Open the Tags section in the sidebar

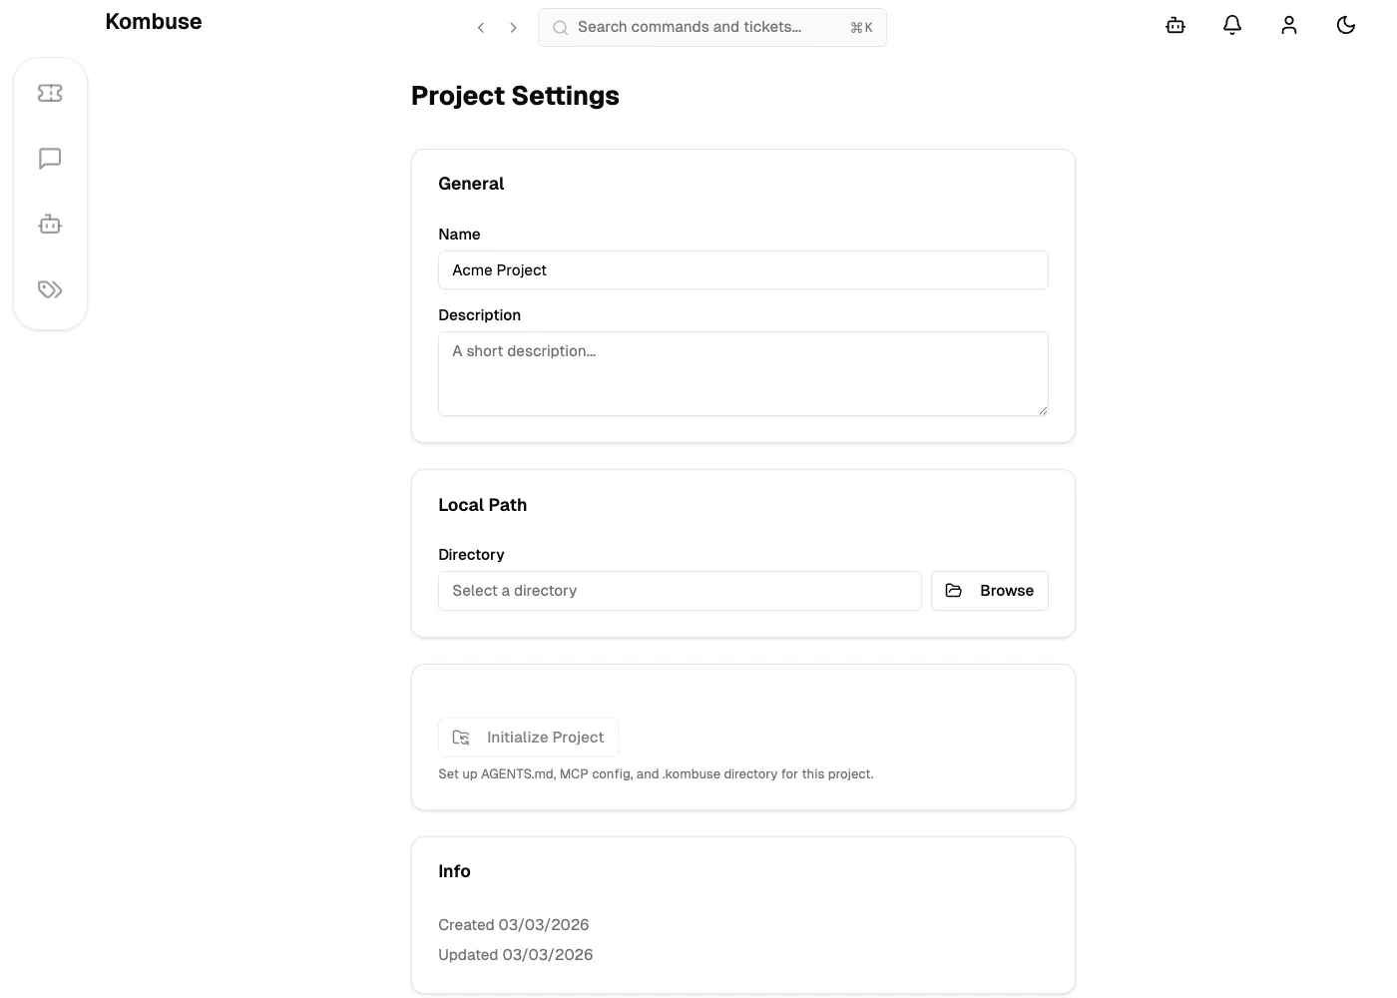tap(50, 289)
